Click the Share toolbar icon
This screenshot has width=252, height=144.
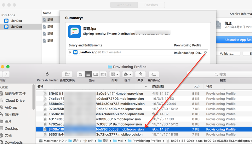[x=140, y=74]
